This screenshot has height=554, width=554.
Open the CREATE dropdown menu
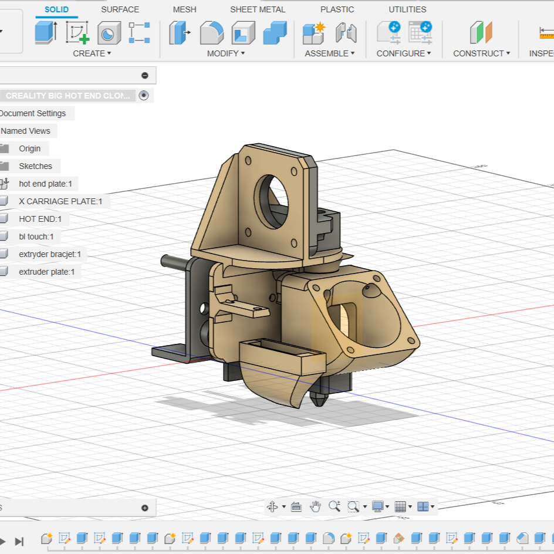coord(89,53)
